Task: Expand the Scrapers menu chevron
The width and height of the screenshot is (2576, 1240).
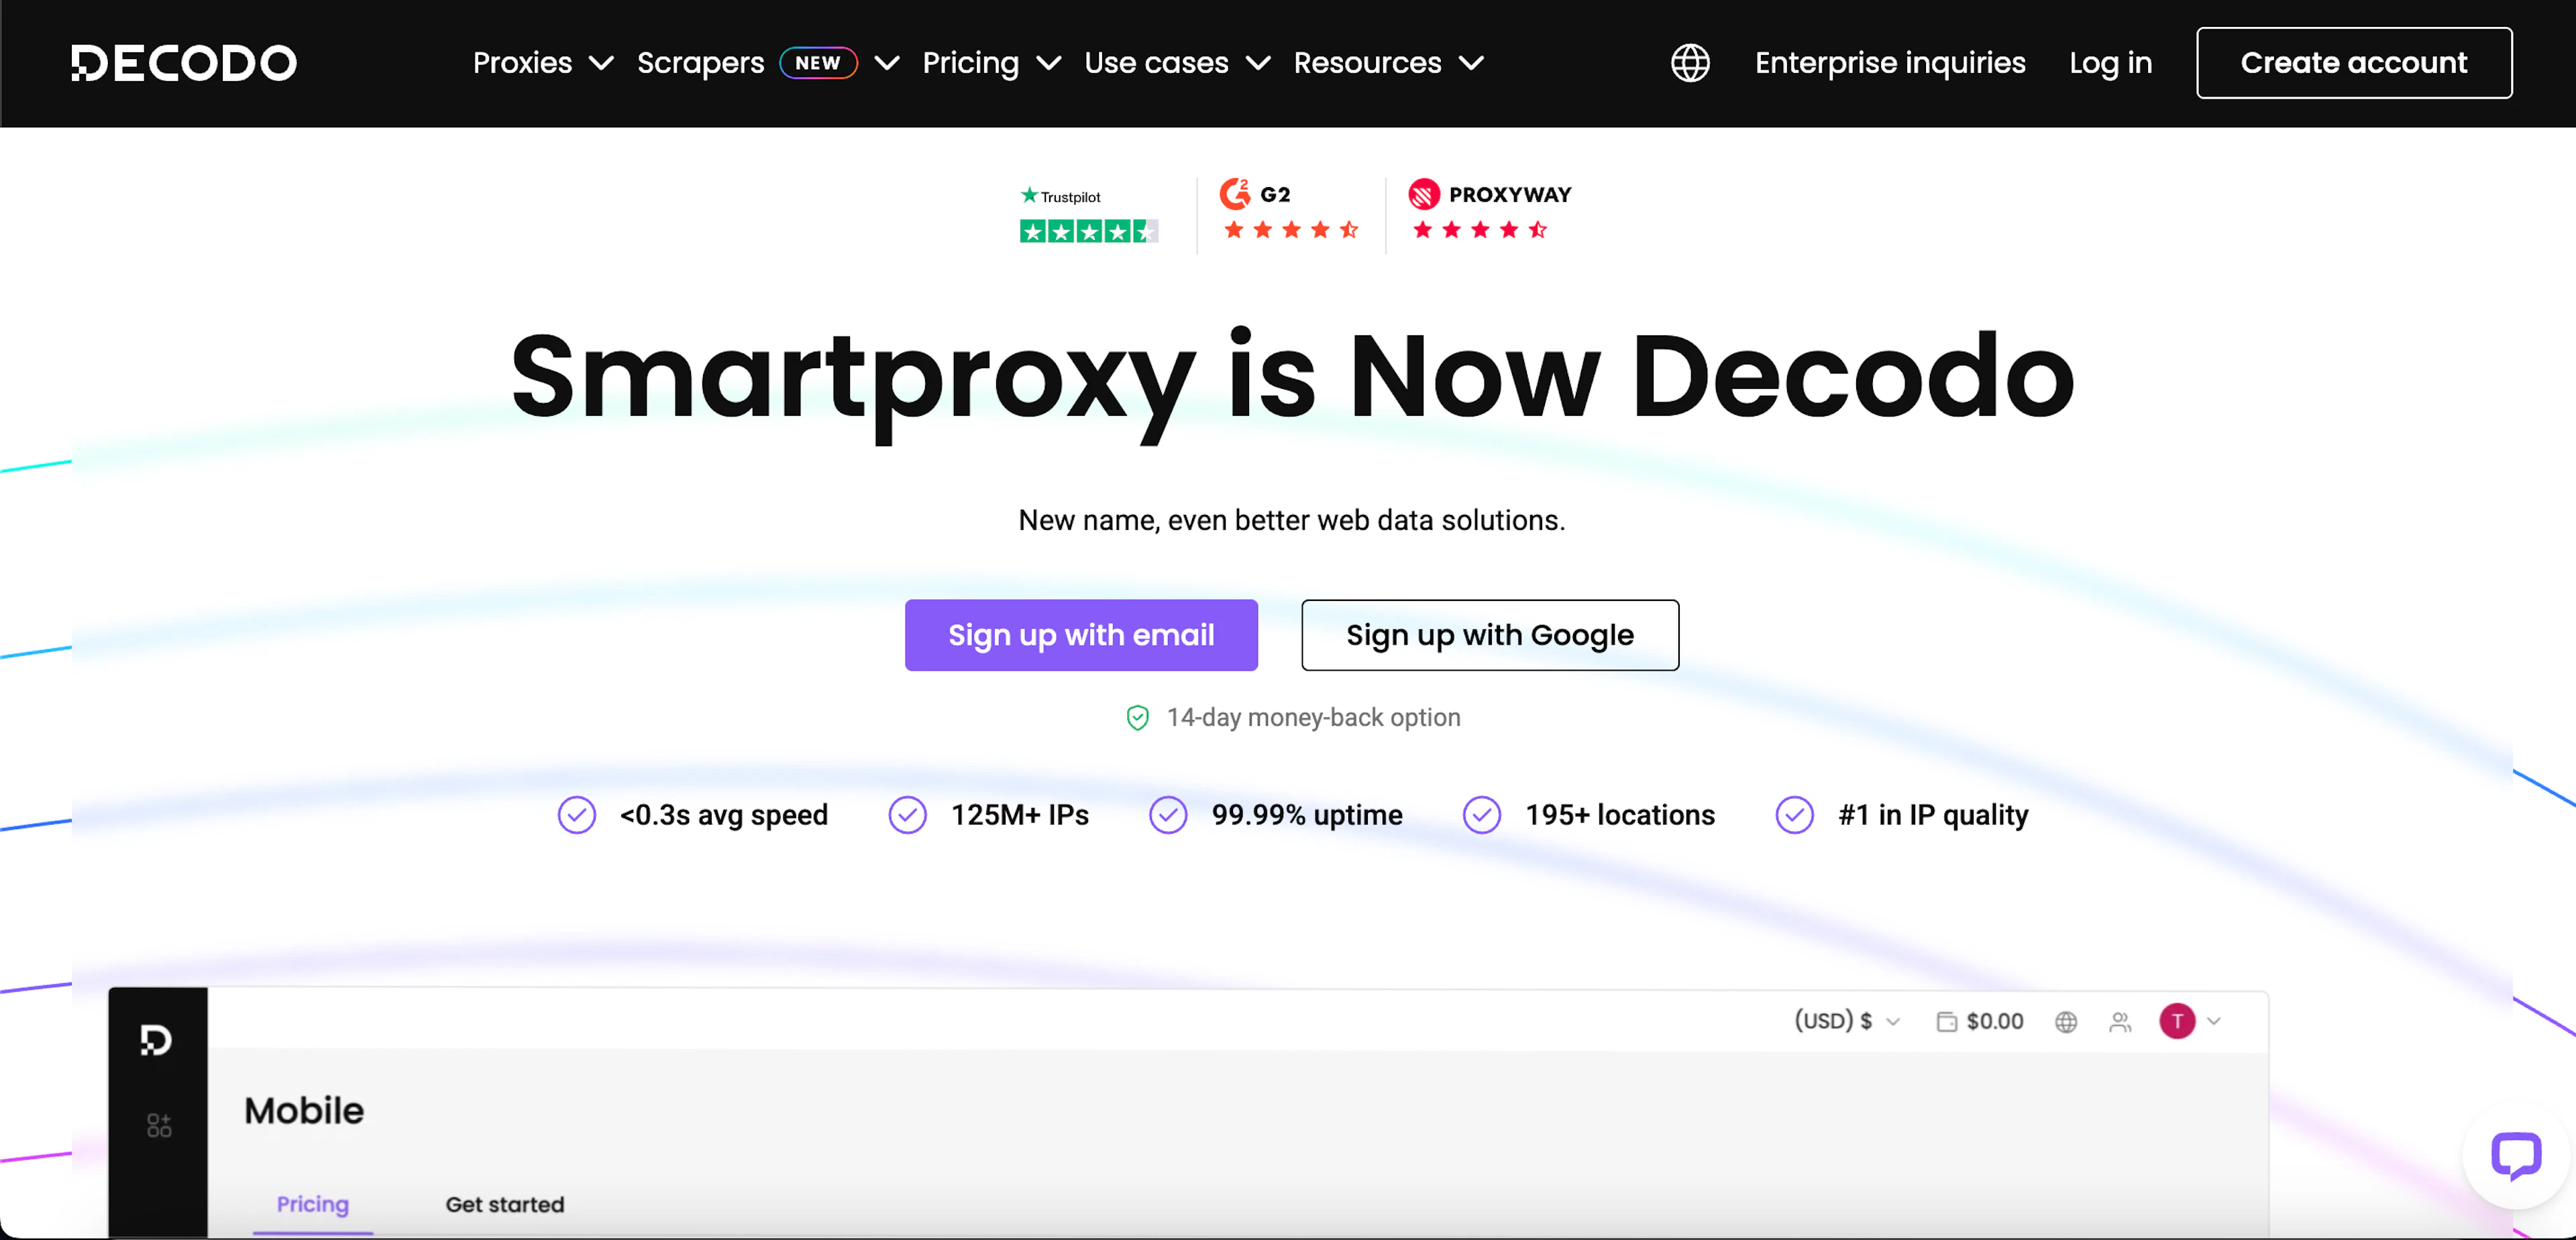Action: (x=887, y=63)
